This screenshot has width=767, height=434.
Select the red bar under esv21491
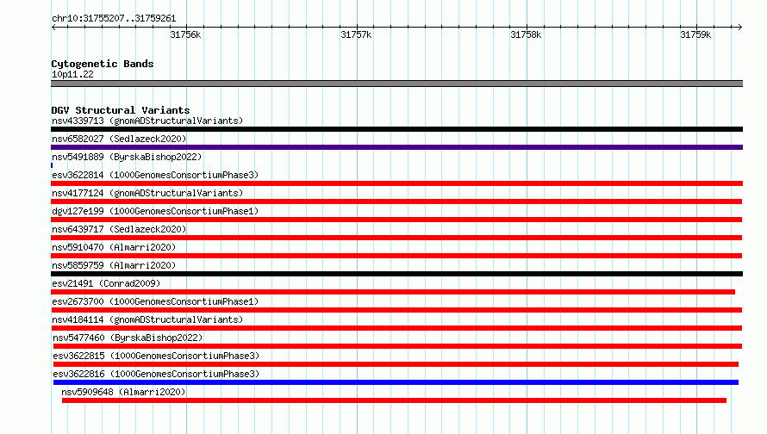click(x=393, y=292)
